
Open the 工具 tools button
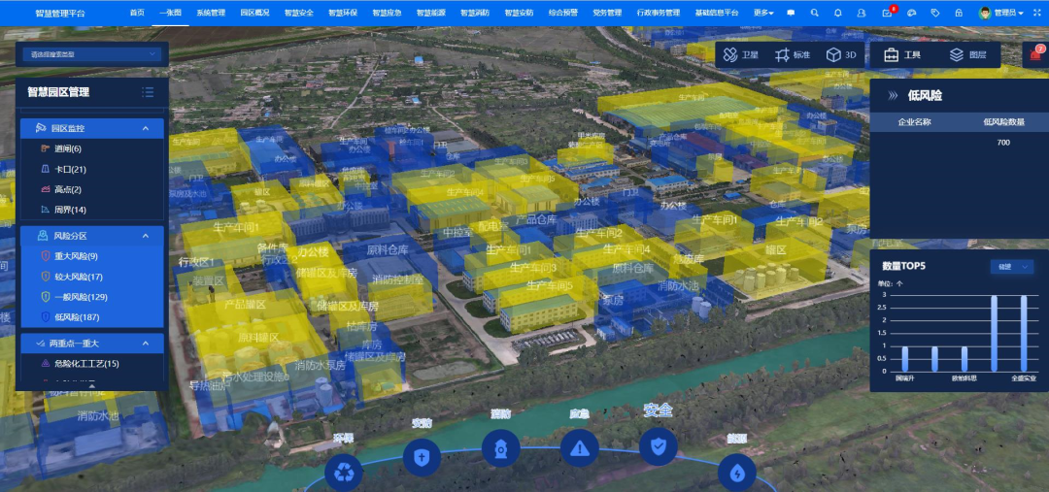(902, 54)
